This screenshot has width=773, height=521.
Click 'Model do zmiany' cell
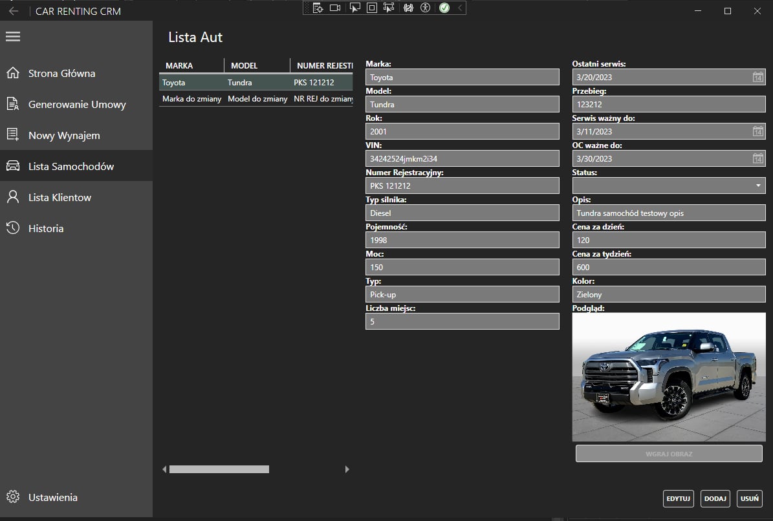(x=257, y=98)
